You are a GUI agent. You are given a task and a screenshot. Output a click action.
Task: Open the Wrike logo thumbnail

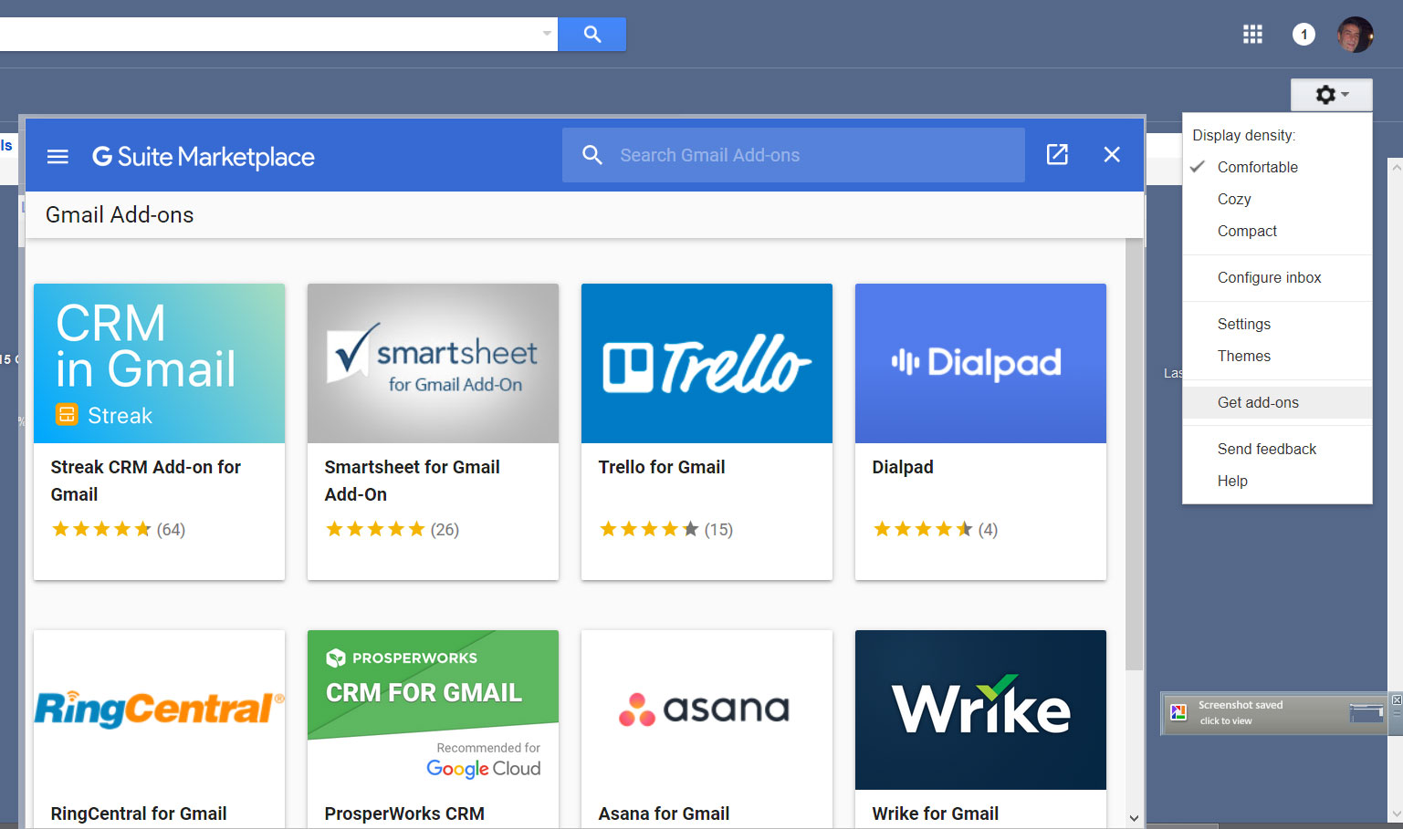[980, 710]
